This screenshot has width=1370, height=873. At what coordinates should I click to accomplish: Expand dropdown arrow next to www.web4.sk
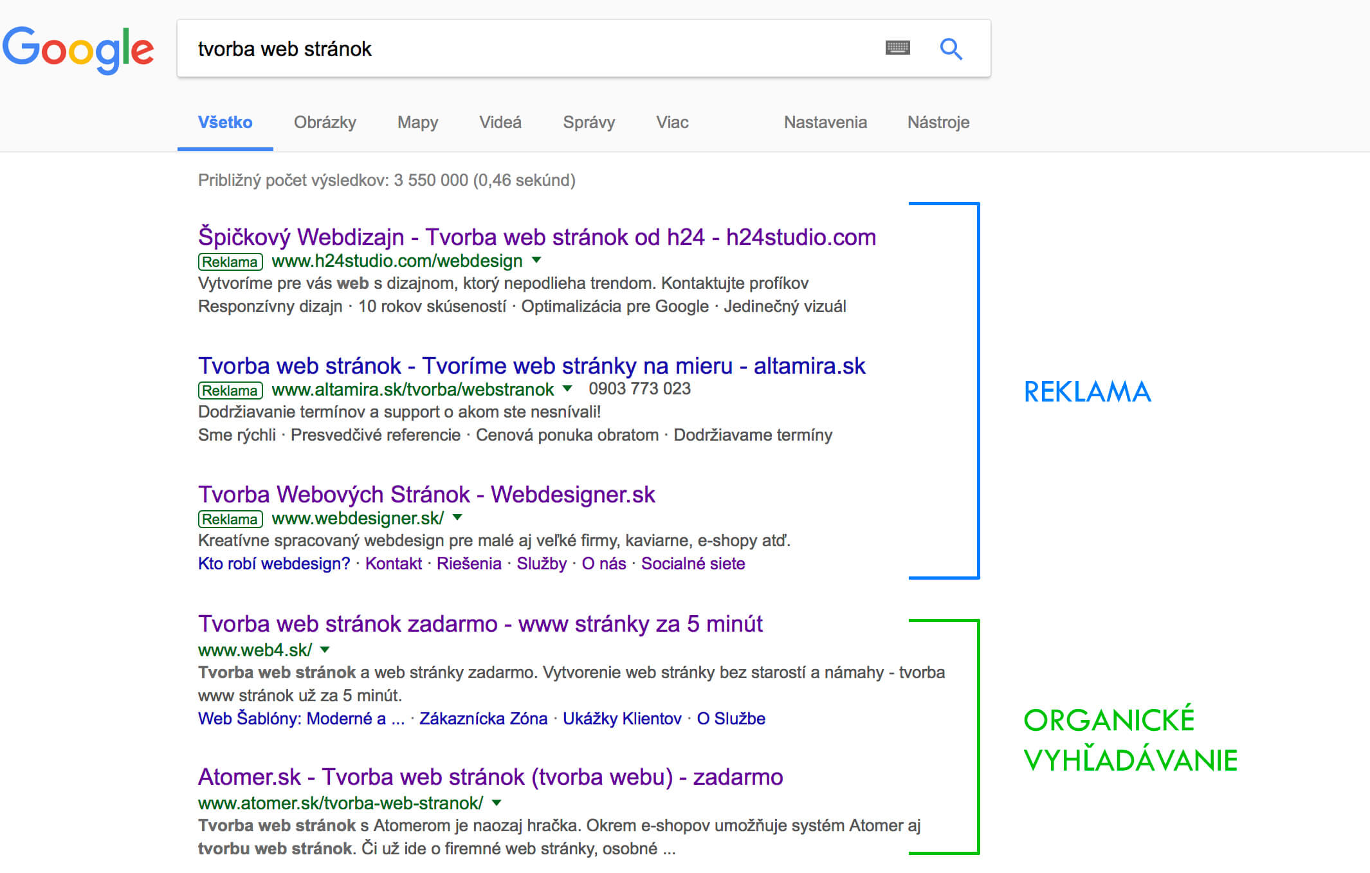point(325,650)
